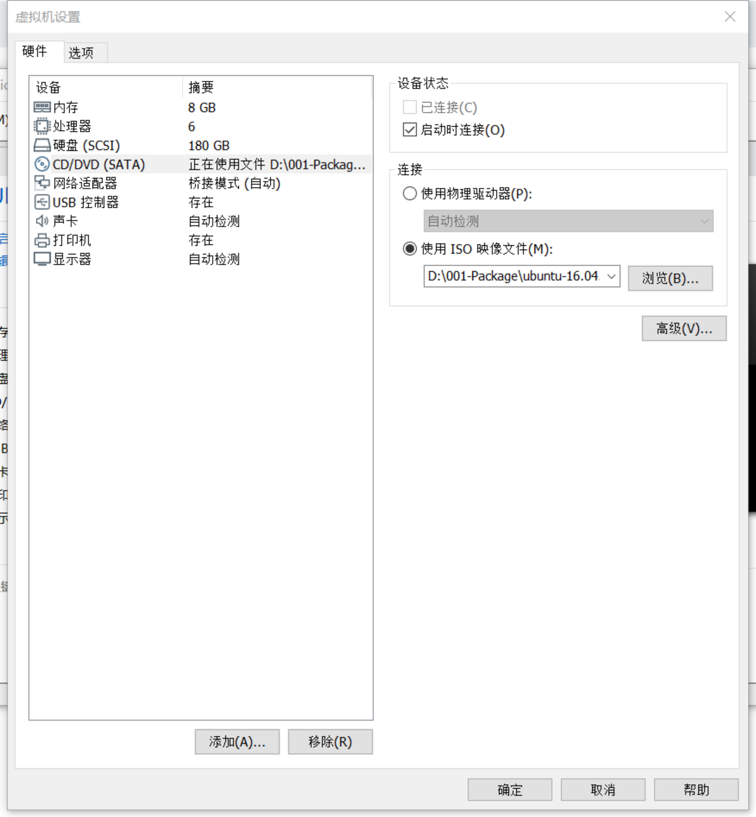Click the 桥接模式 (自动) summary text
This screenshot has height=817, width=756.
pos(235,183)
